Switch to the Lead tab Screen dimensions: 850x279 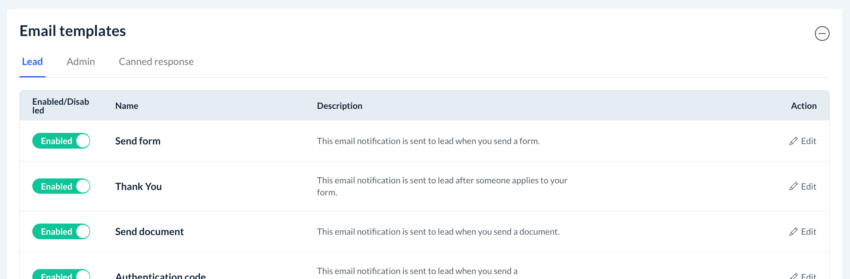(x=32, y=62)
